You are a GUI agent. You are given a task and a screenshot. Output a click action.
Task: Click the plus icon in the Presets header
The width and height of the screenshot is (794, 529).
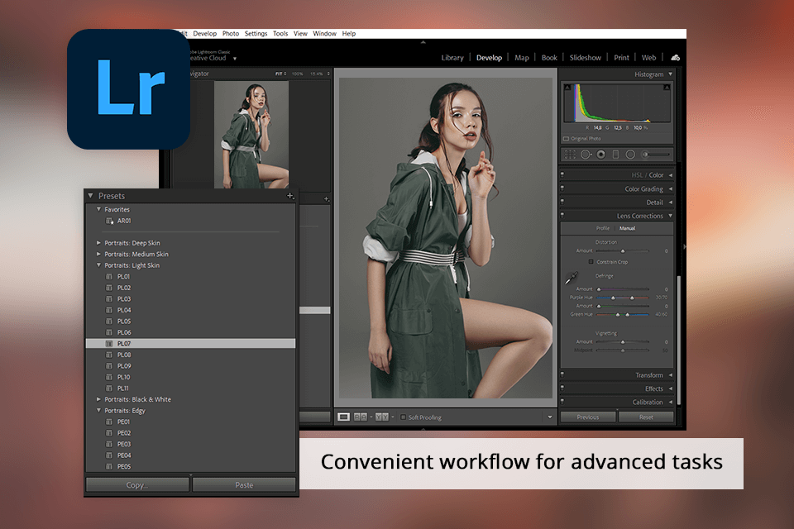click(x=290, y=195)
